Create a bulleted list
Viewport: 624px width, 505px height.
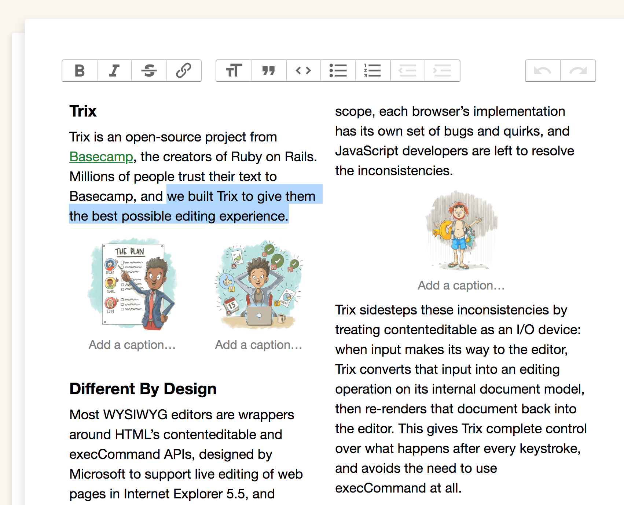338,71
